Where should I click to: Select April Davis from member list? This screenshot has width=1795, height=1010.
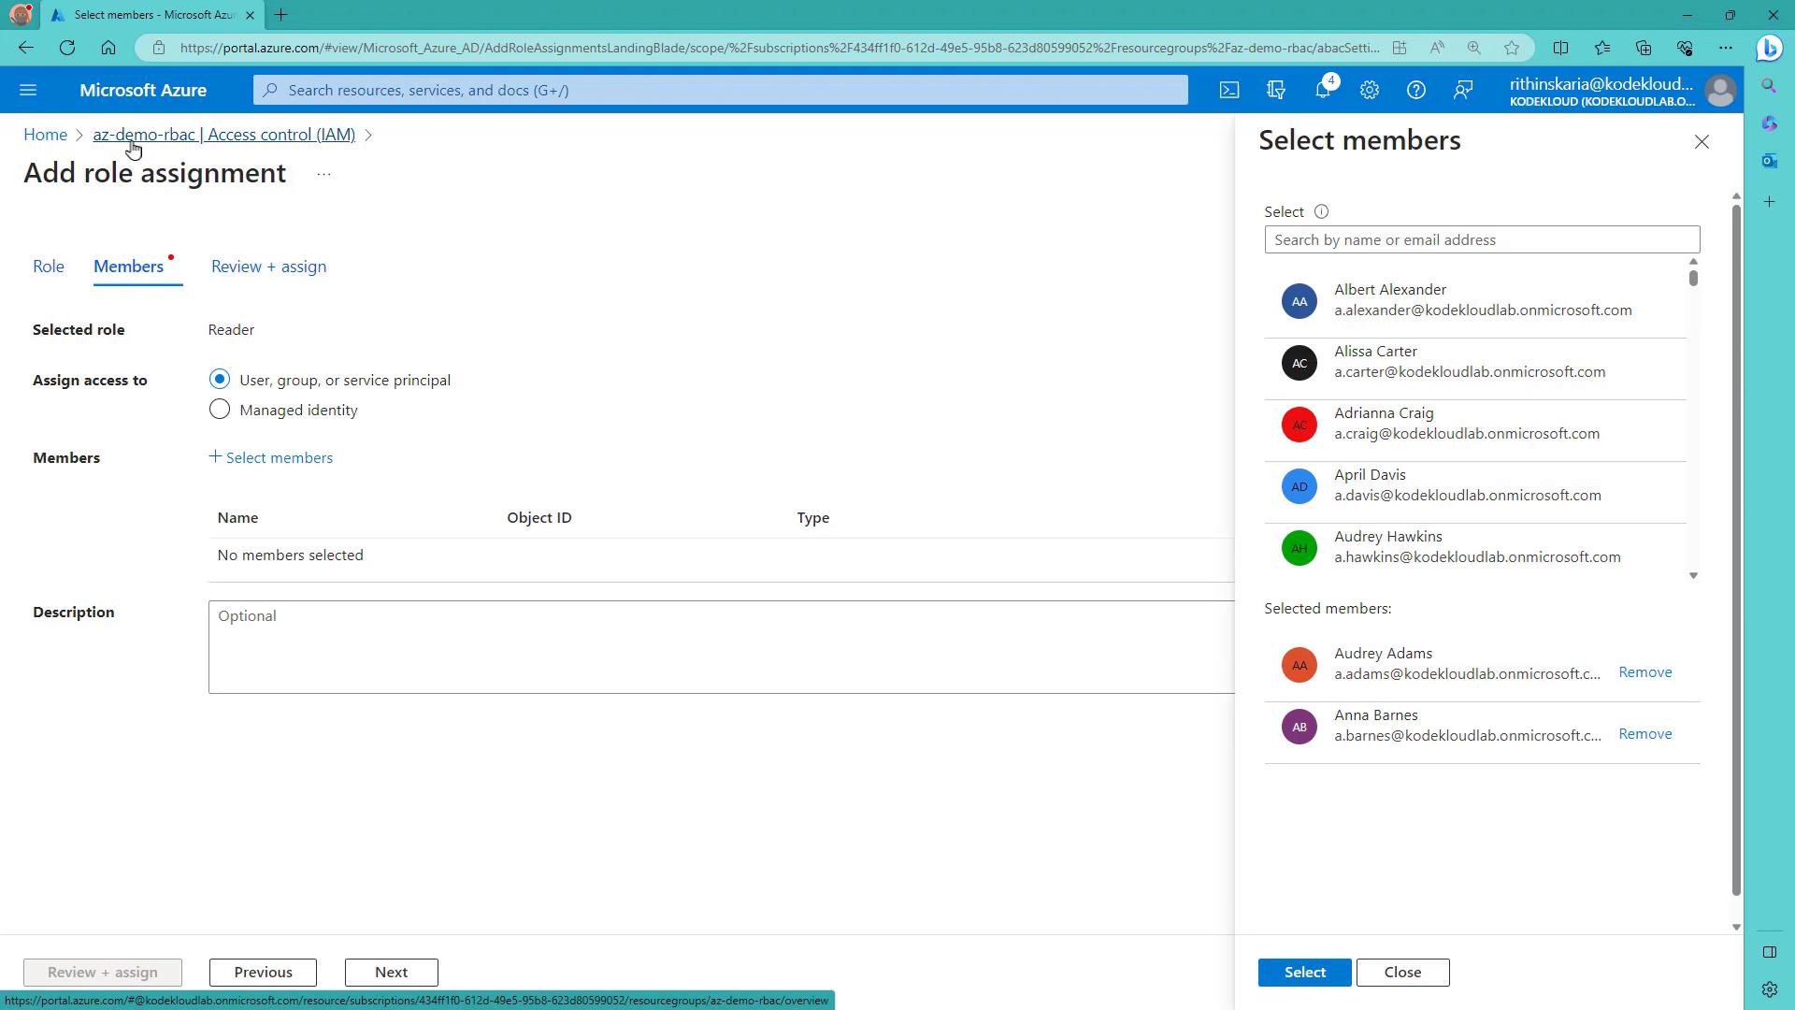pyautogui.click(x=1475, y=485)
